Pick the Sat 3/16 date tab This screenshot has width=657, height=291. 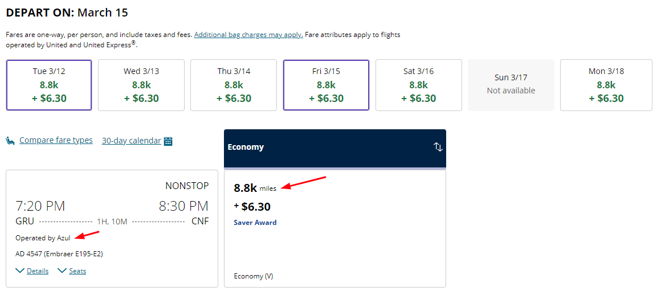tap(418, 85)
